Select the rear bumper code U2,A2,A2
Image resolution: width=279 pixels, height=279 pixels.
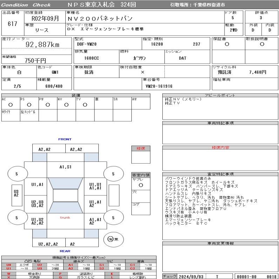point(48,244)
